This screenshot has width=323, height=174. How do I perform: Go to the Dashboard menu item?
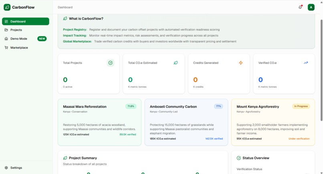(26, 21)
